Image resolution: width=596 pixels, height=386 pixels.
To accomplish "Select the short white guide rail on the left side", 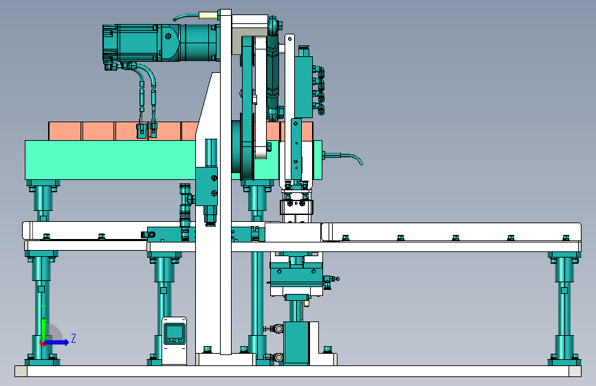I will pos(85,231).
